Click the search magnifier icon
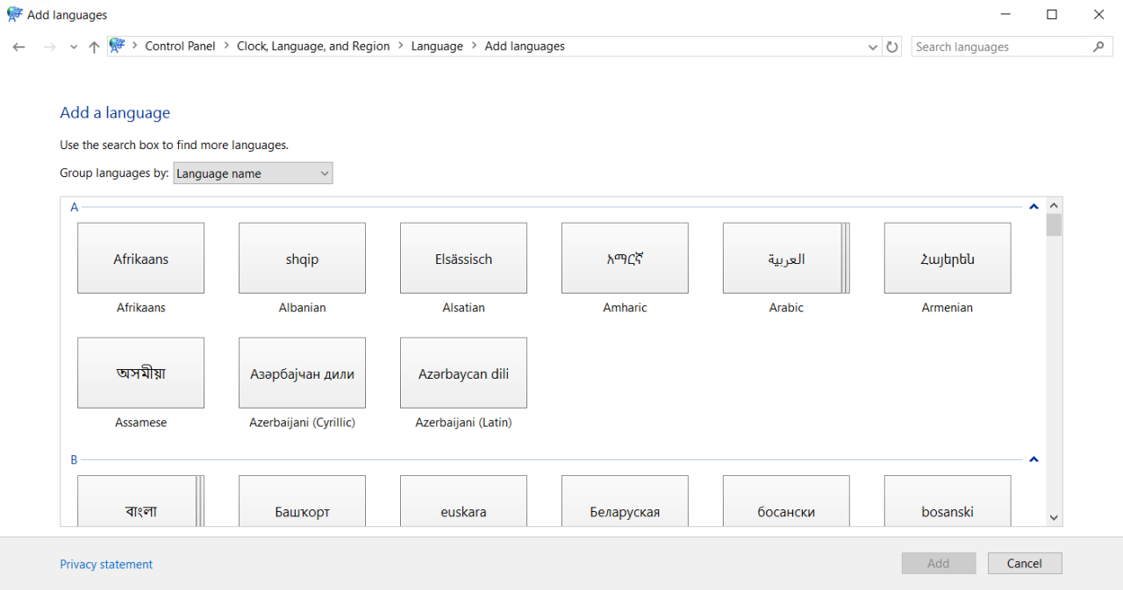This screenshot has width=1123, height=590. (1099, 46)
